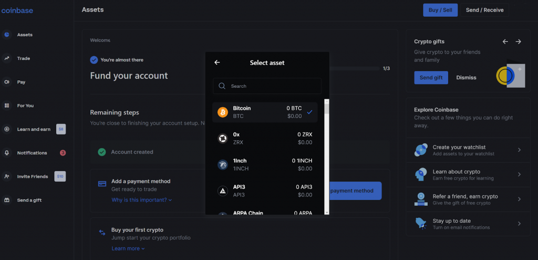Click the scrollbar down arrow in asset list

pyautogui.click(x=327, y=213)
